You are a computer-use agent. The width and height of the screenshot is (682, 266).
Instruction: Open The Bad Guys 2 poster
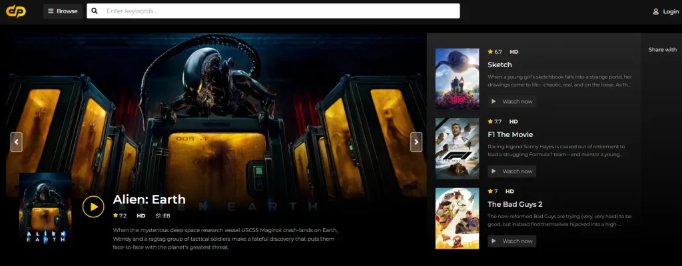pos(457,218)
